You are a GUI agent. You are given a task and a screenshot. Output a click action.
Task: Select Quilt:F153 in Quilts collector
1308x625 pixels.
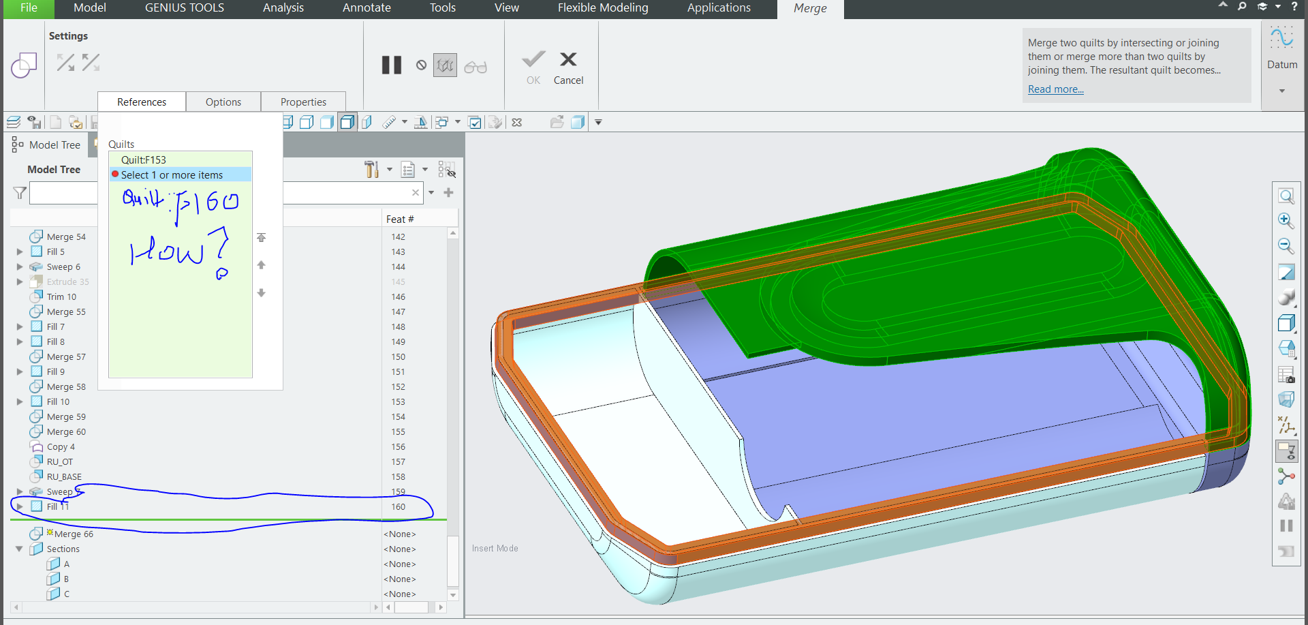point(181,159)
